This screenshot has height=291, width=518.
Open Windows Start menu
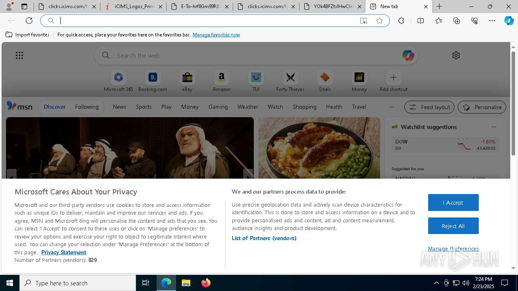pos(10,283)
